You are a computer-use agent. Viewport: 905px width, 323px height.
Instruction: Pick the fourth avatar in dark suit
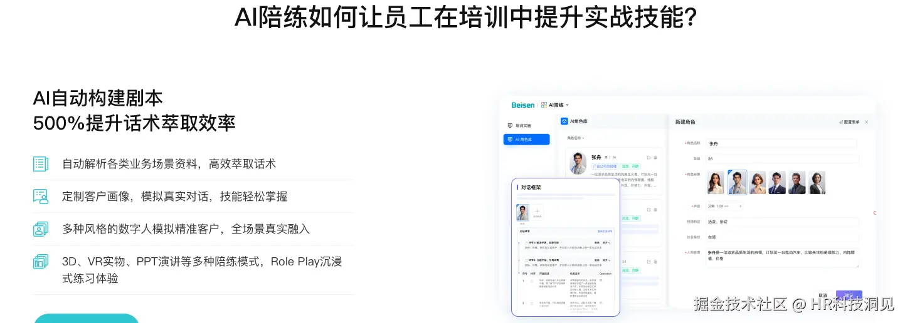[x=777, y=183]
